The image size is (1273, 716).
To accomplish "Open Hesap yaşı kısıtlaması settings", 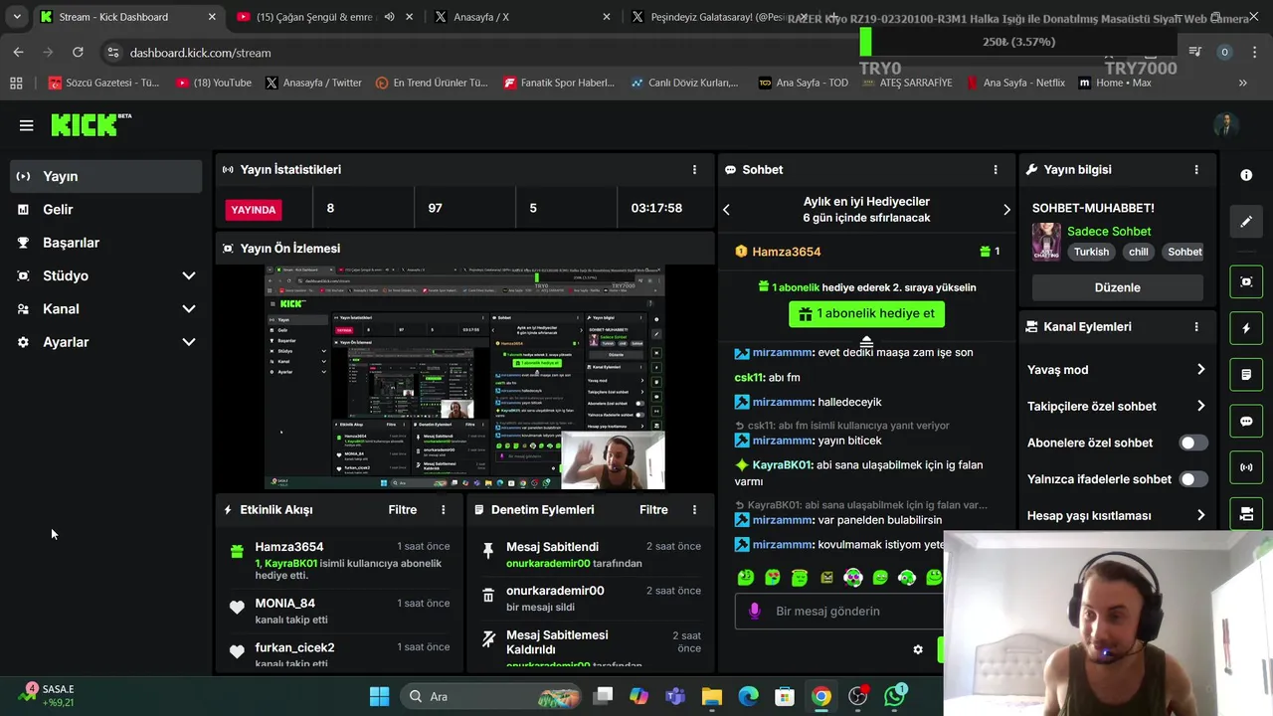I will [1116, 515].
